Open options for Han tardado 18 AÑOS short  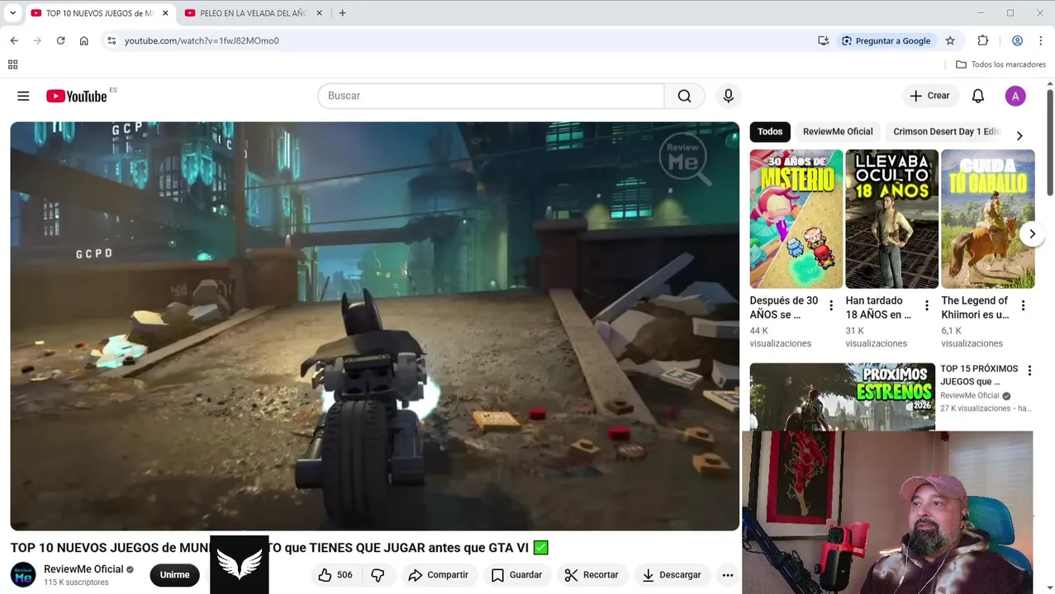coord(927,306)
